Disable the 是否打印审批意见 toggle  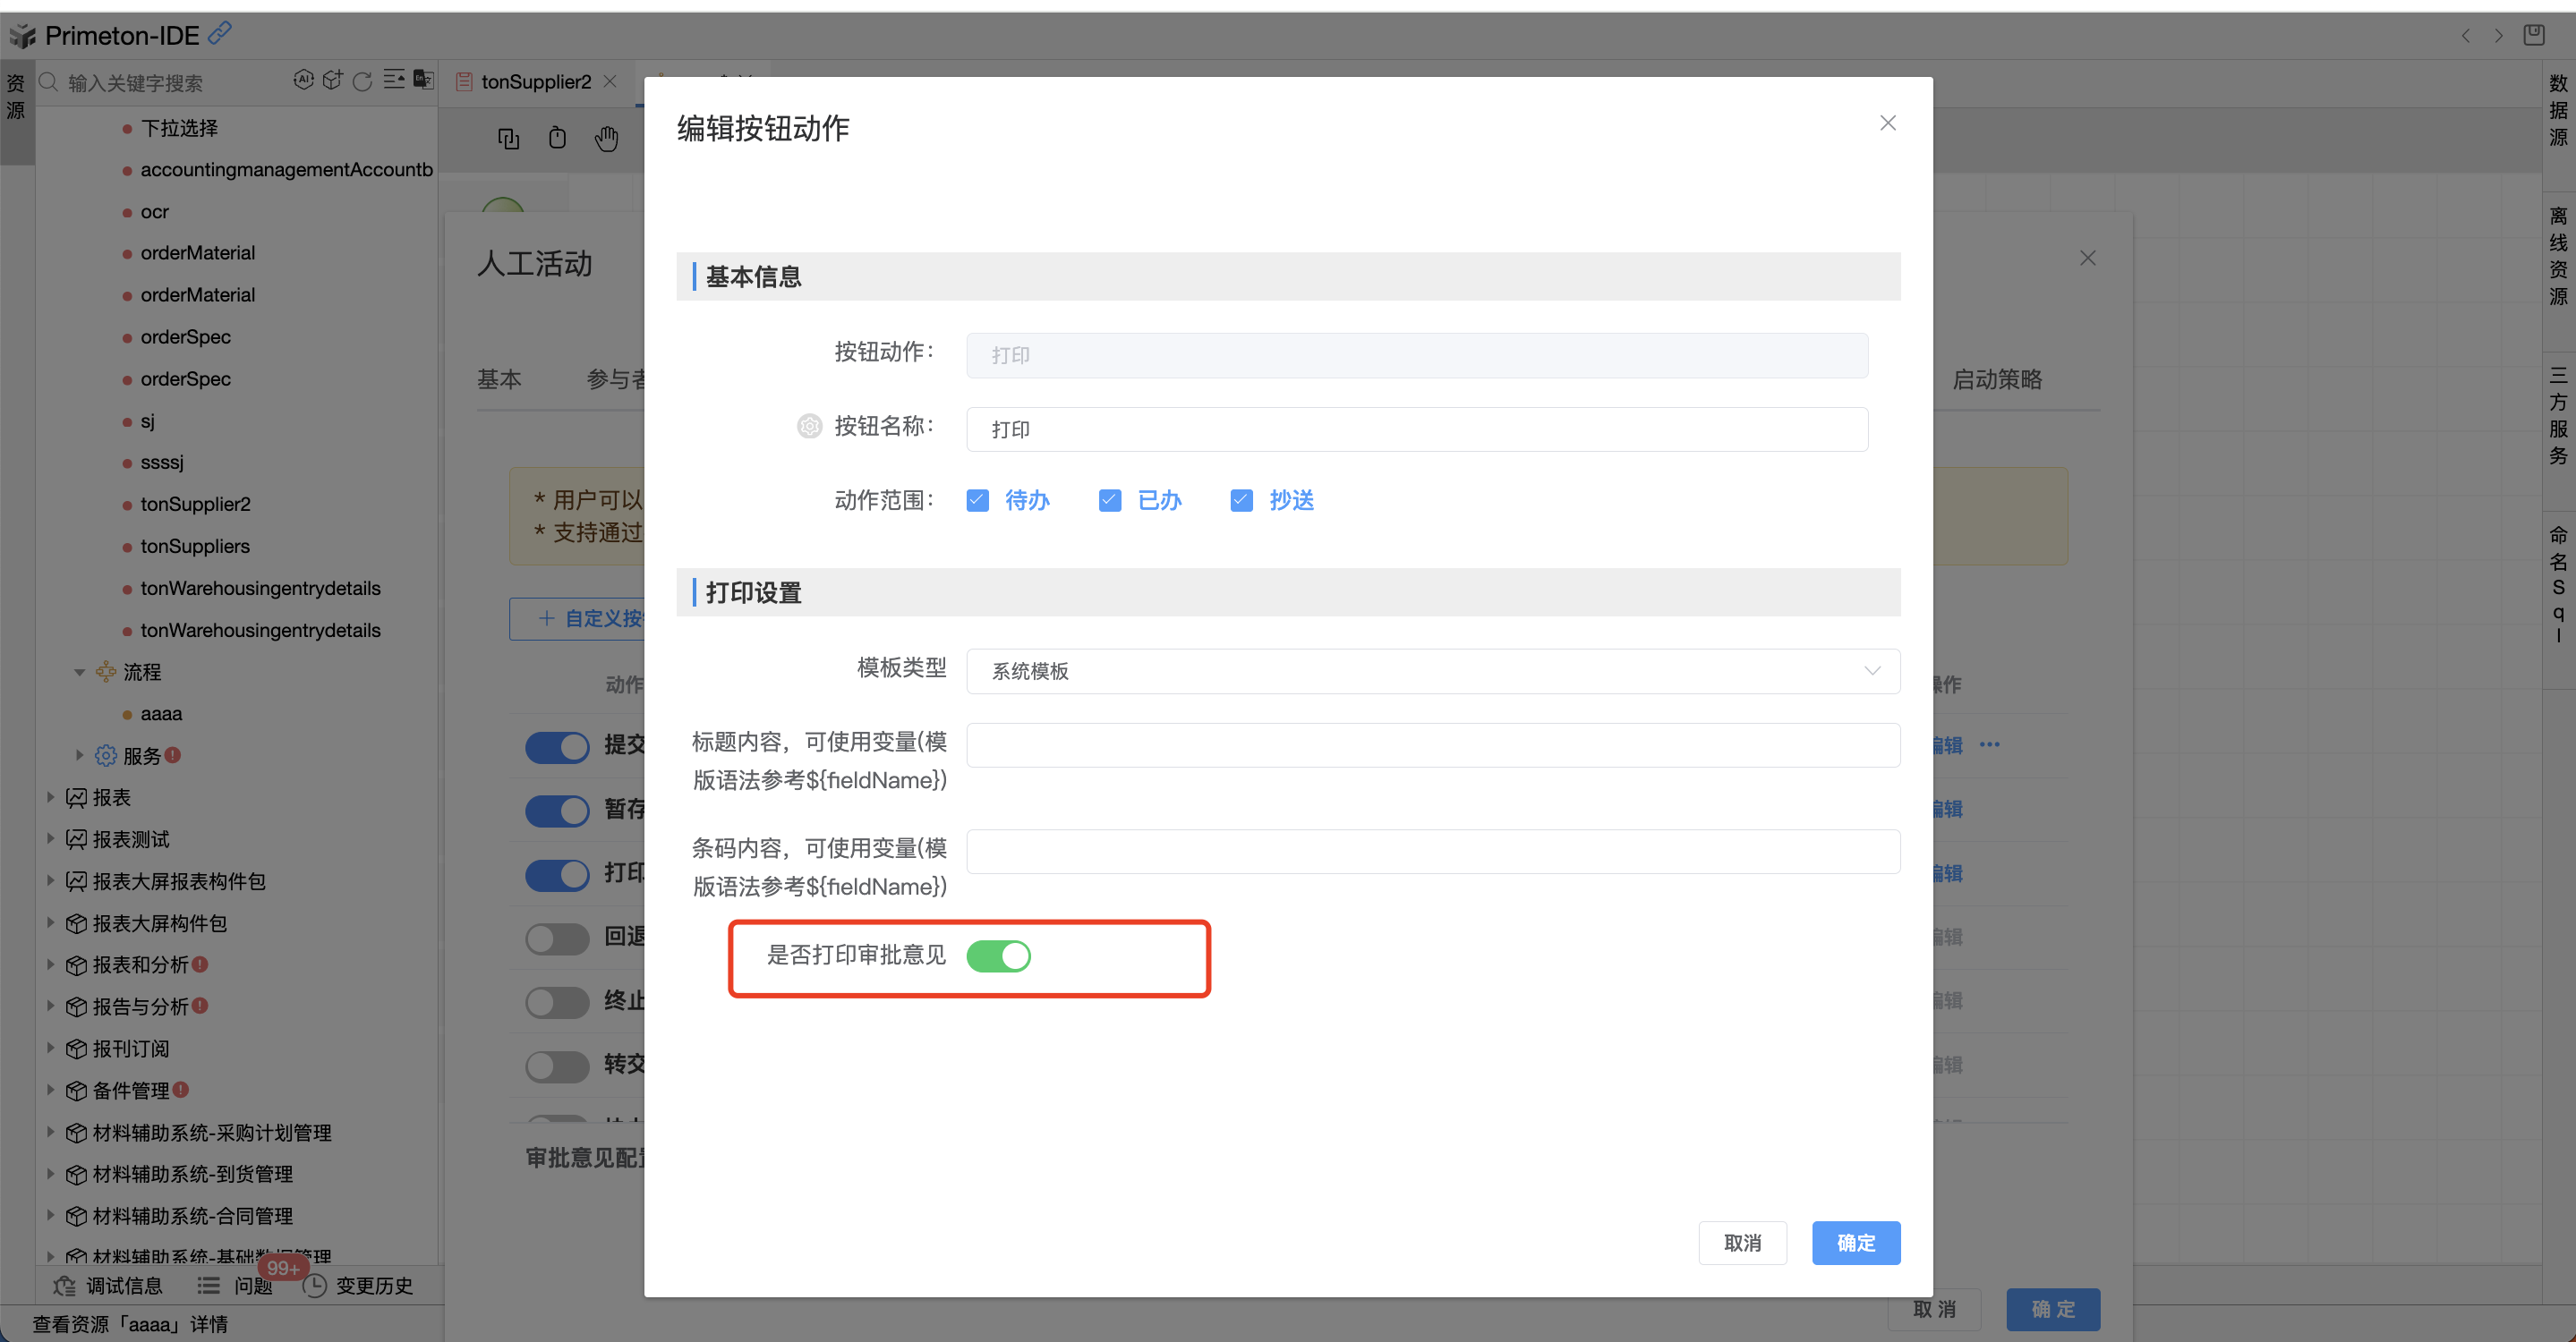click(x=999, y=956)
